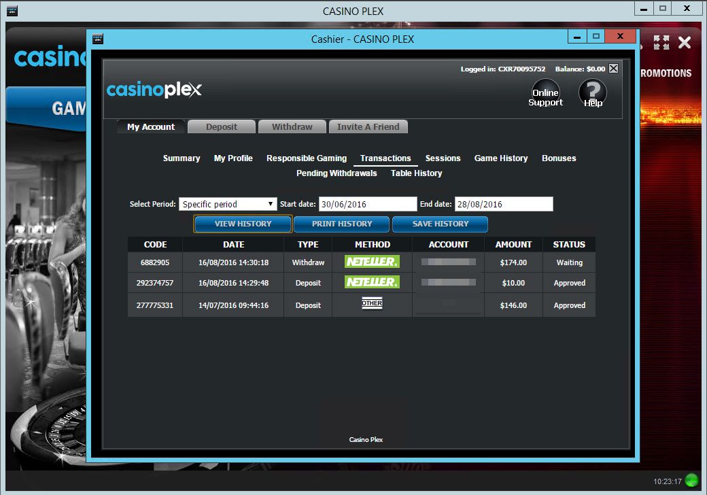Click transaction code 277775331

click(155, 305)
